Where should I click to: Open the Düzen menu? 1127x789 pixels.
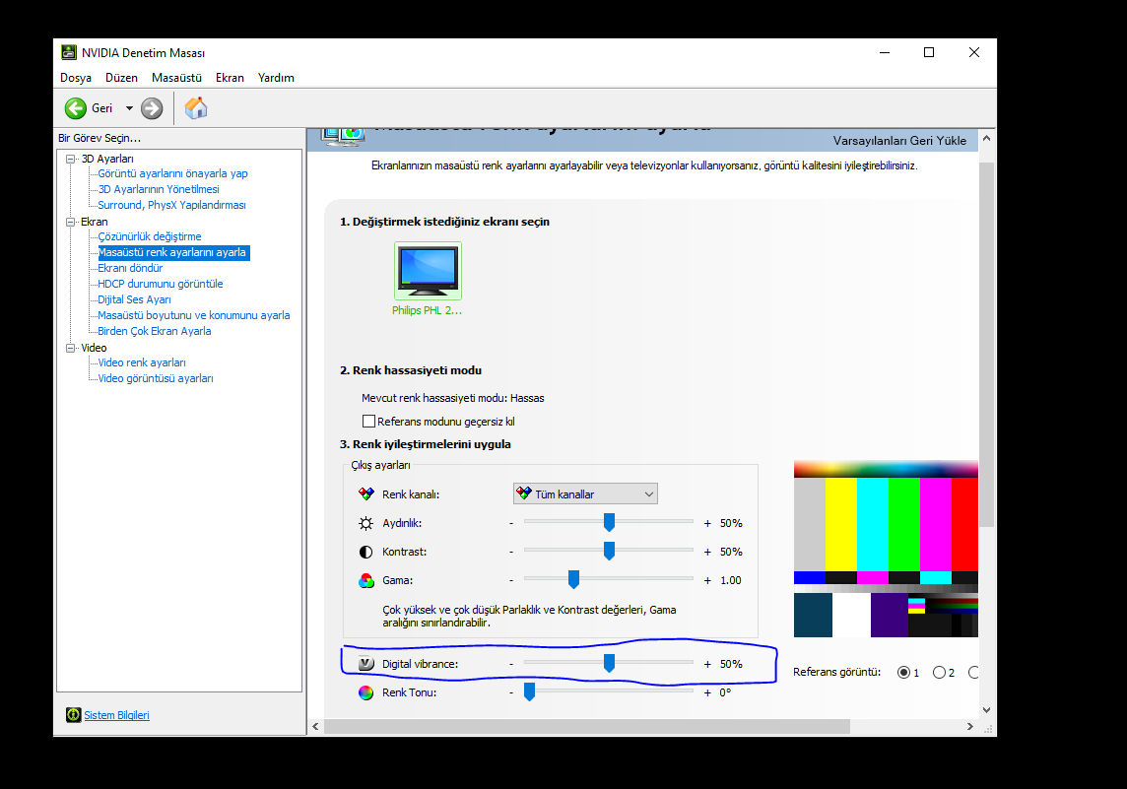point(121,78)
